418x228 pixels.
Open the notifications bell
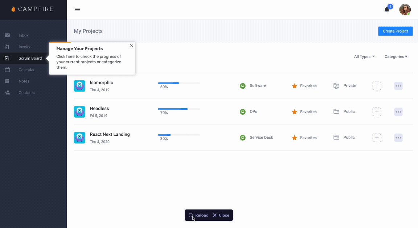386,10
